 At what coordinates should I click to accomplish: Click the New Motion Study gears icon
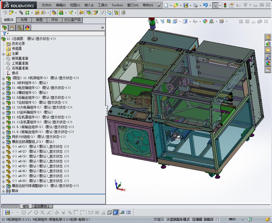[81, 13]
